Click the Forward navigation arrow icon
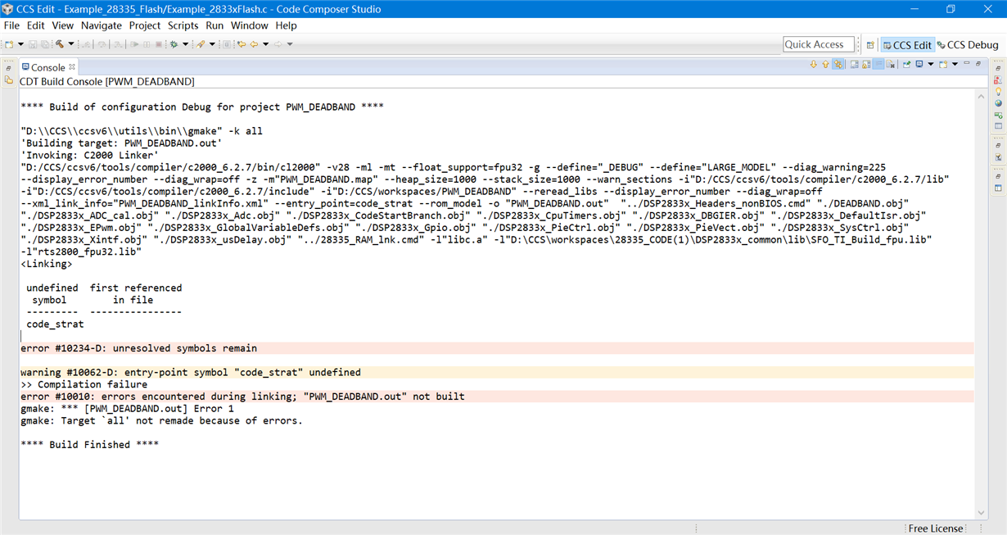This screenshot has height=535, width=1007. click(x=278, y=44)
